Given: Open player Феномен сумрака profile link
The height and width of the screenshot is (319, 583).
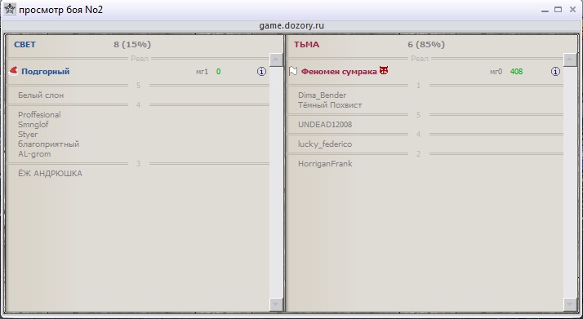Looking at the screenshot, I should pos(339,72).
